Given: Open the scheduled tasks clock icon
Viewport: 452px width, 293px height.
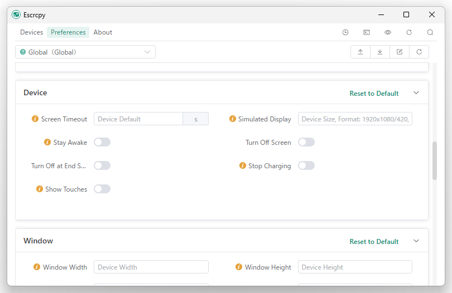Looking at the screenshot, I should (x=345, y=32).
